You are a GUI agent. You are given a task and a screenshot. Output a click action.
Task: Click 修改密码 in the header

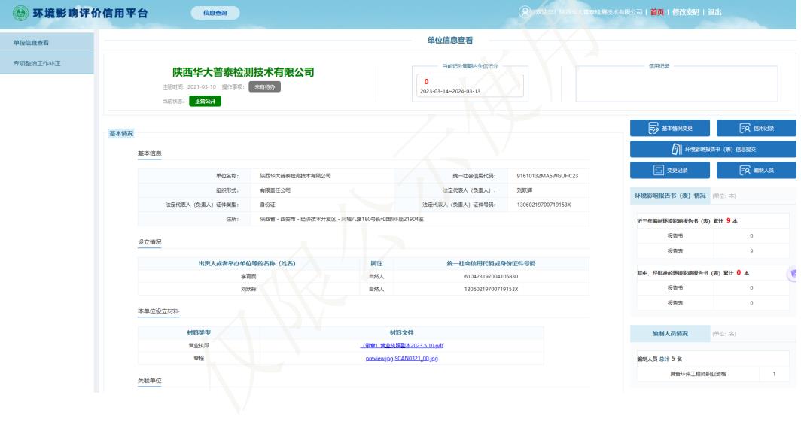pos(686,12)
